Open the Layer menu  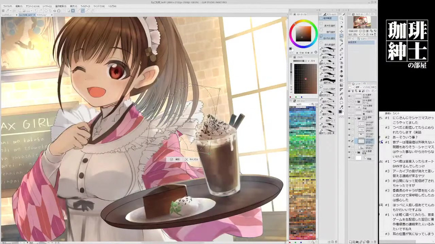click(47, 6)
